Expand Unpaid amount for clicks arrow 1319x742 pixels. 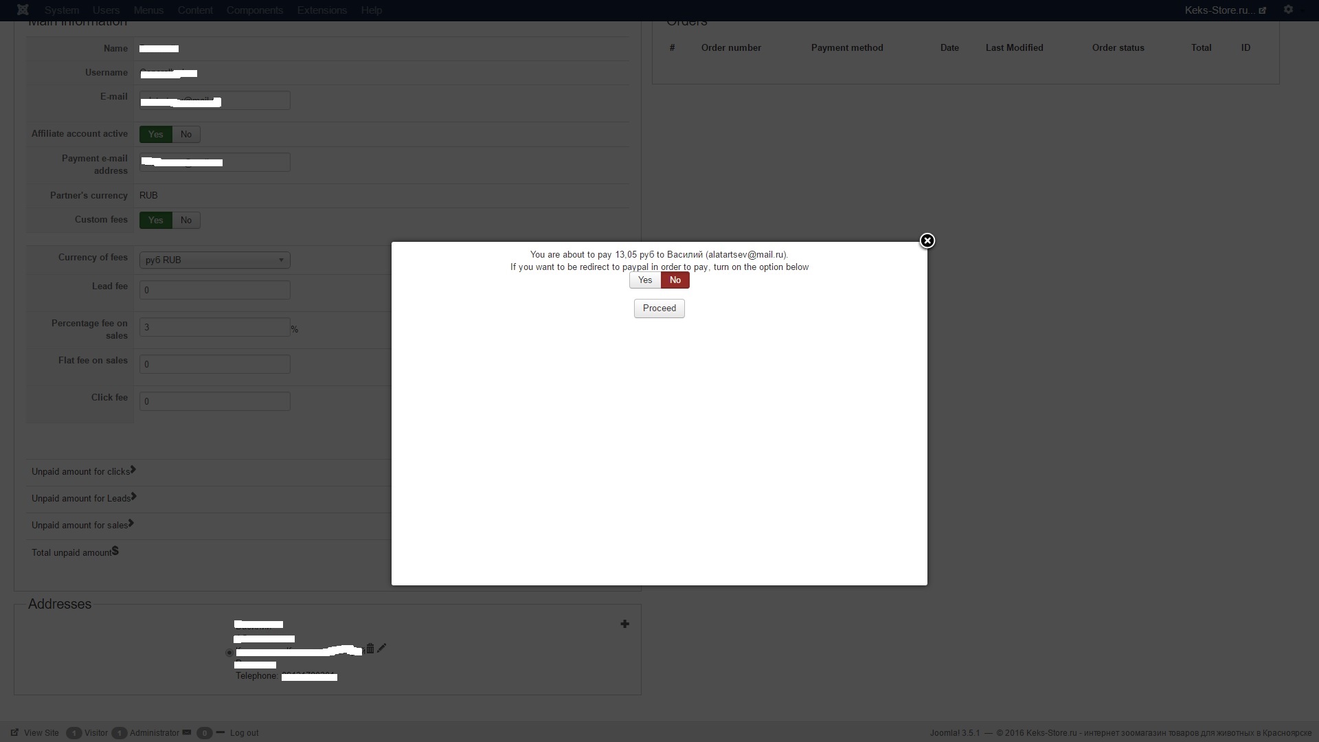[133, 470]
